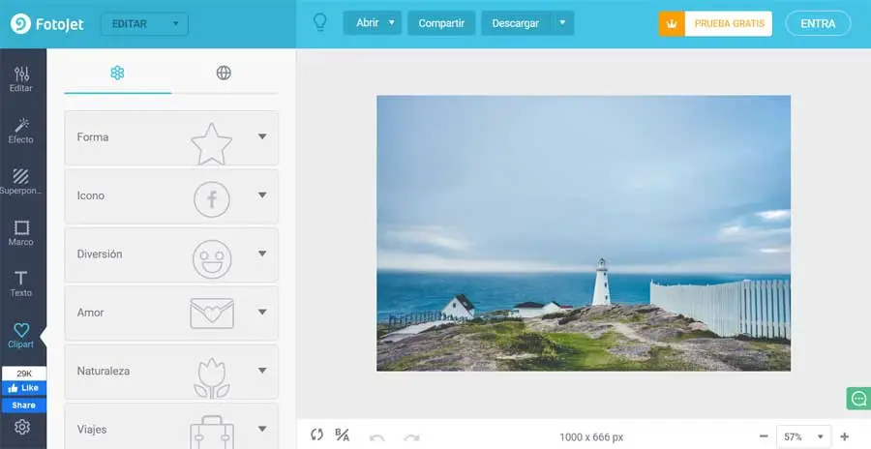Switch to the online globe clipart tab
The image size is (871, 449).
[x=224, y=73]
